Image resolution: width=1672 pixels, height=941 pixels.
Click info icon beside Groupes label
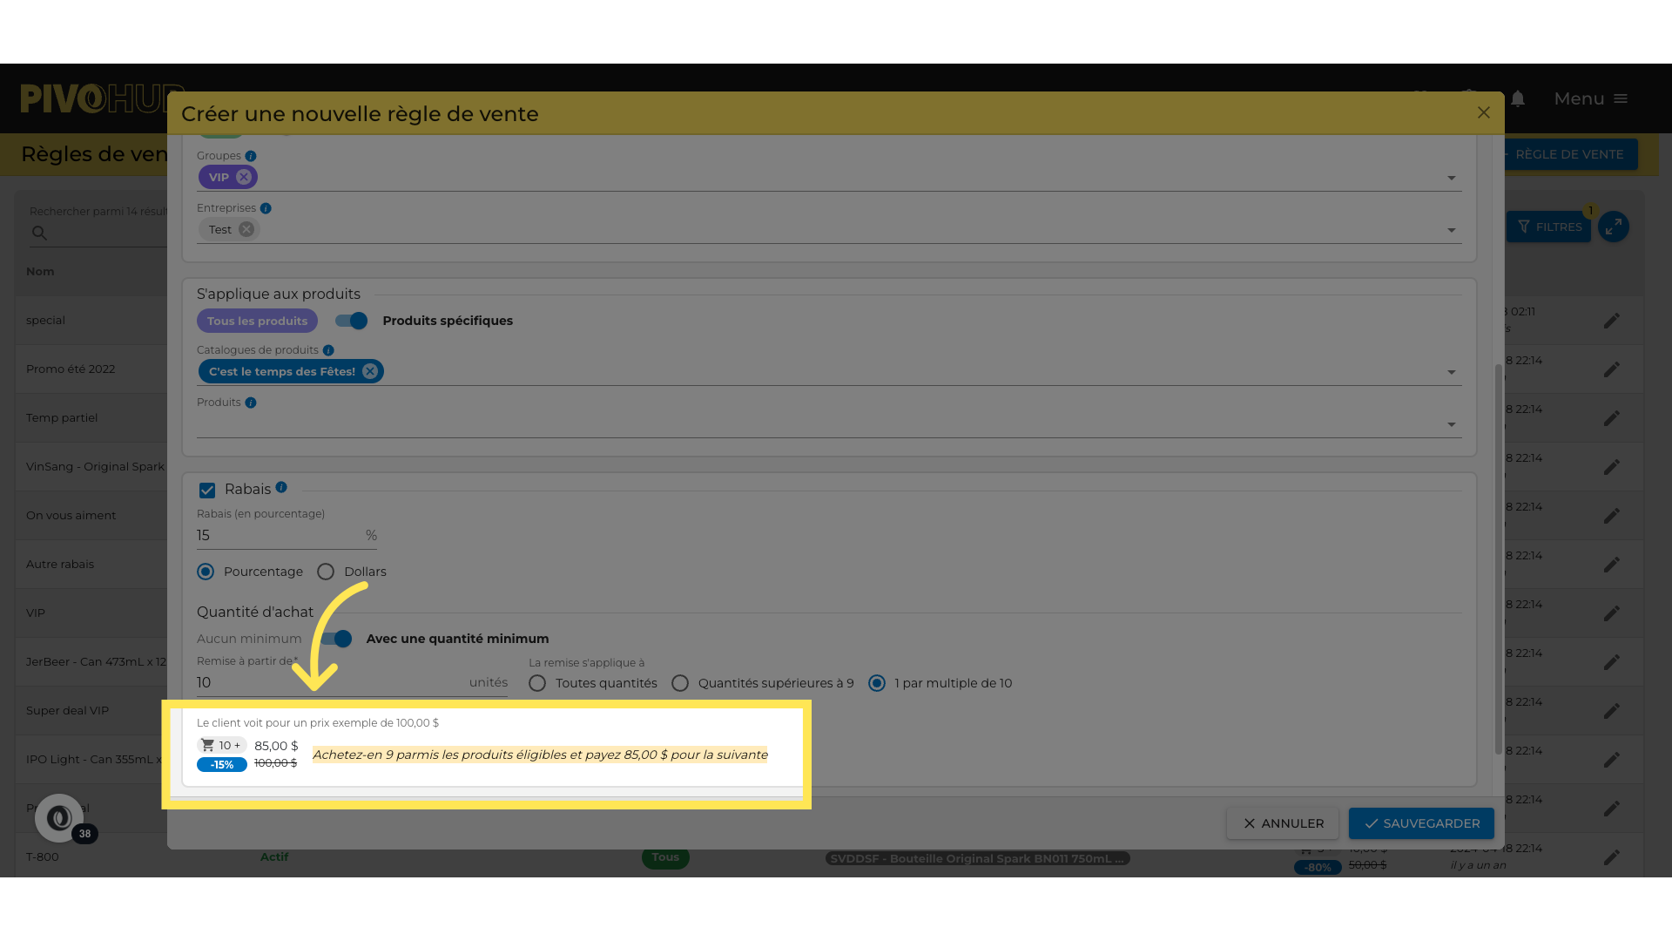pos(251,156)
